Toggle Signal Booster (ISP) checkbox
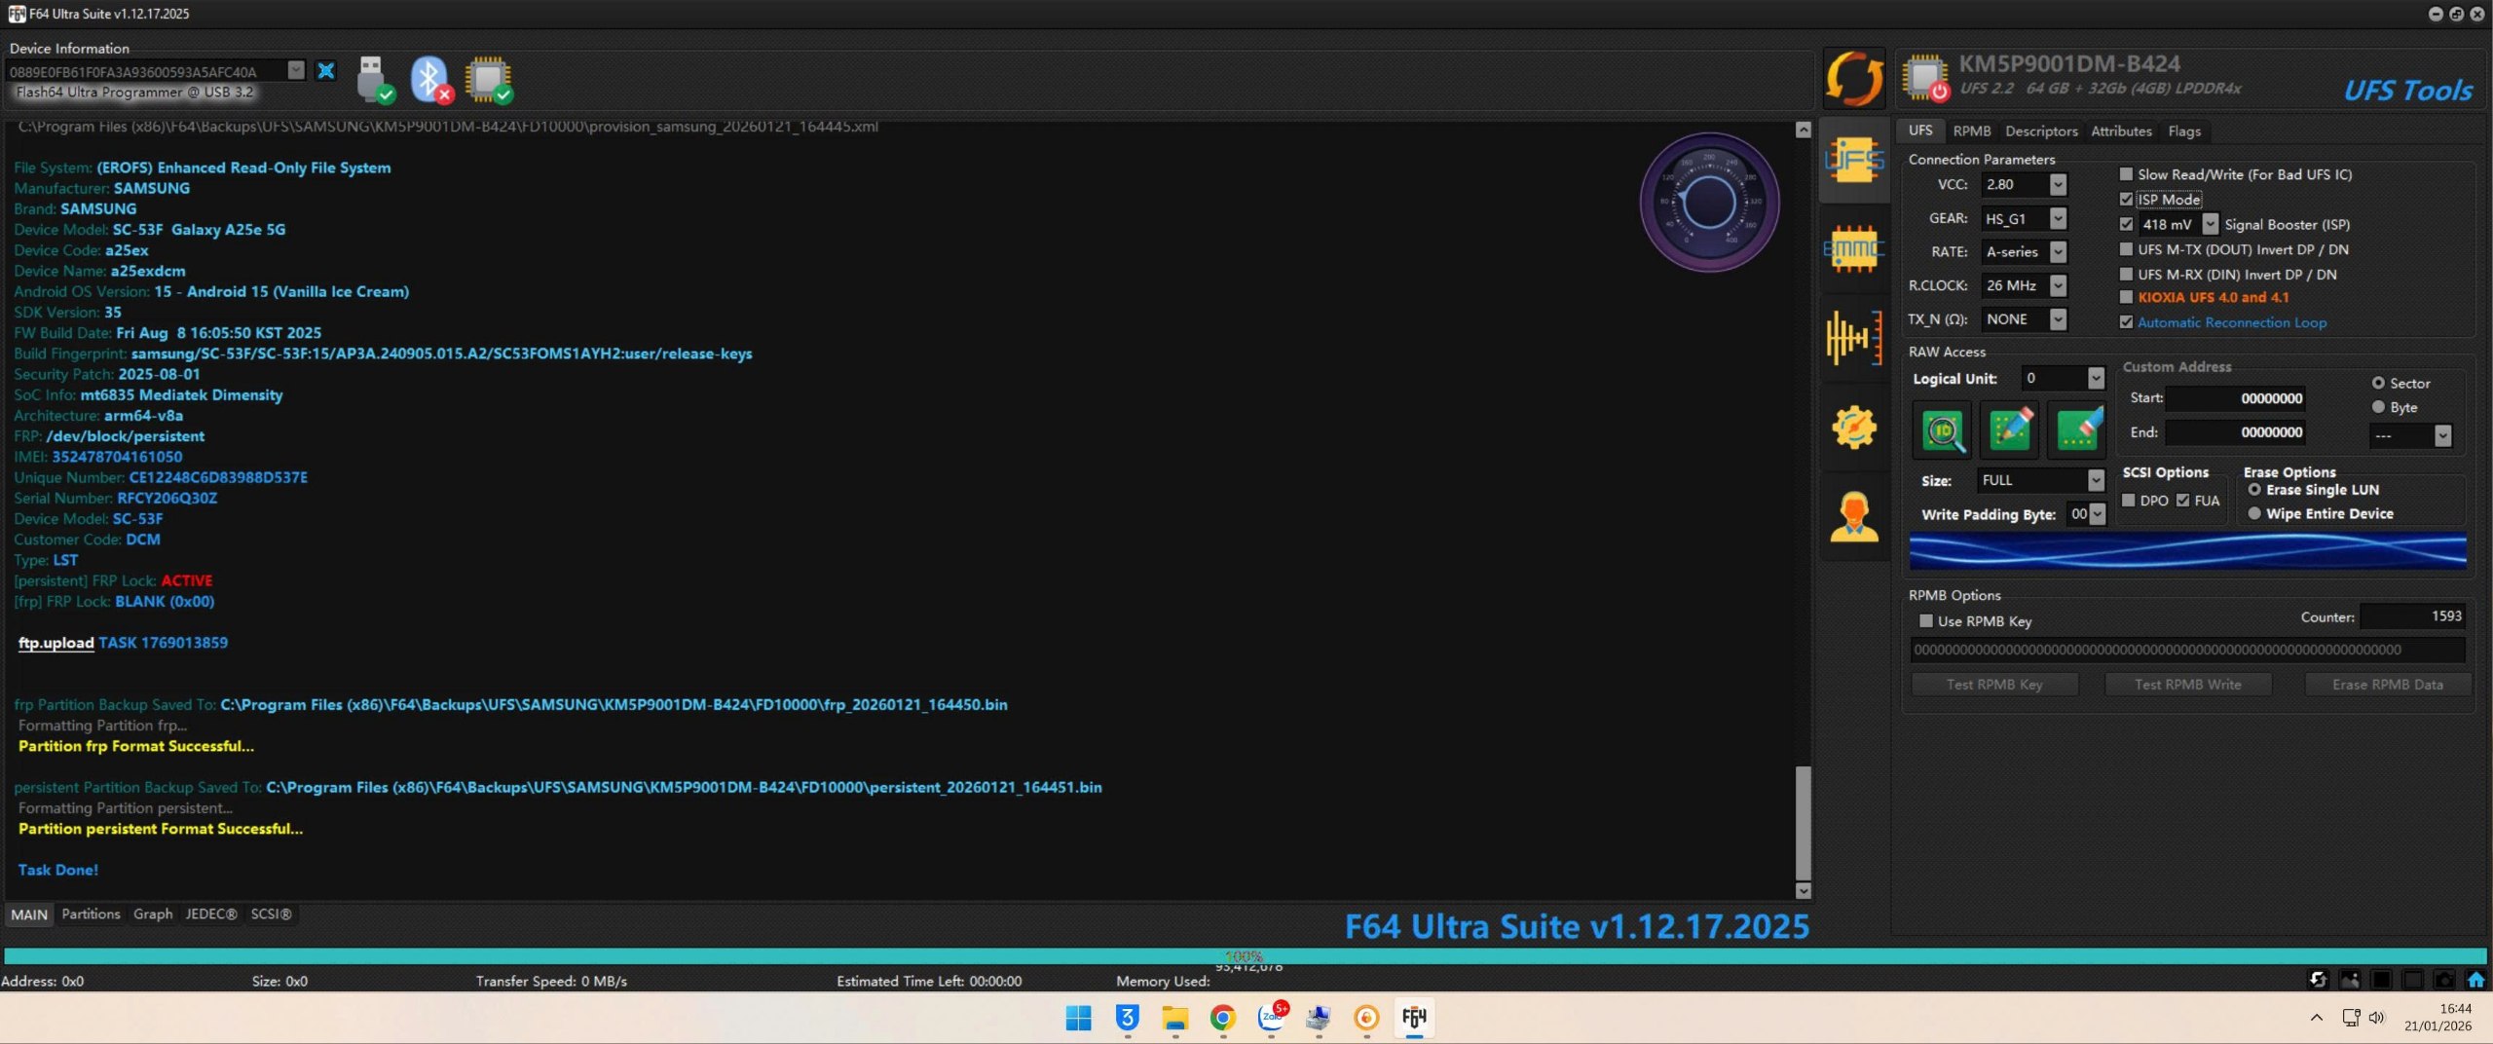Screen dimensions: 2493x1044 coord(2126,224)
